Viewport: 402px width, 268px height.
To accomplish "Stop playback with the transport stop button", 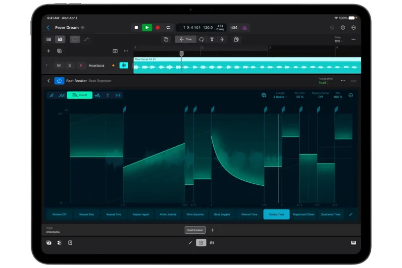I will (137, 27).
